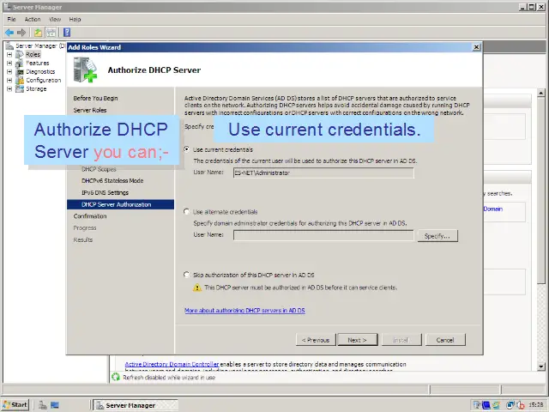549x412 pixels.
Task: Click the red security alert tray icon
Action: pos(521,405)
